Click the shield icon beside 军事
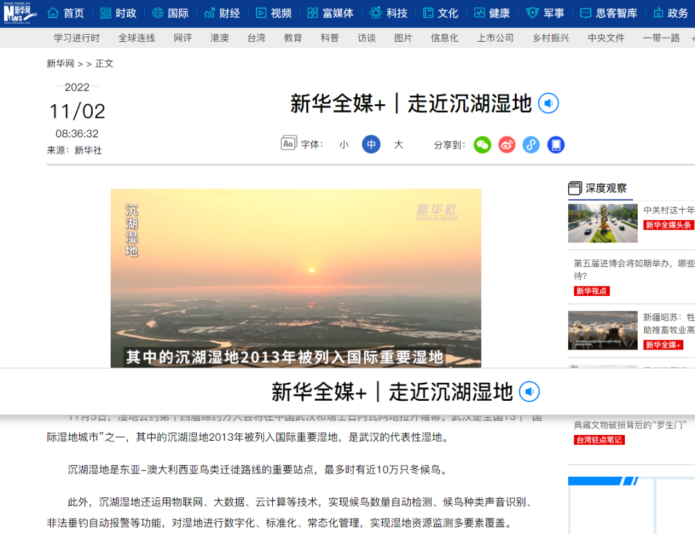The image size is (695, 534). 532,13
